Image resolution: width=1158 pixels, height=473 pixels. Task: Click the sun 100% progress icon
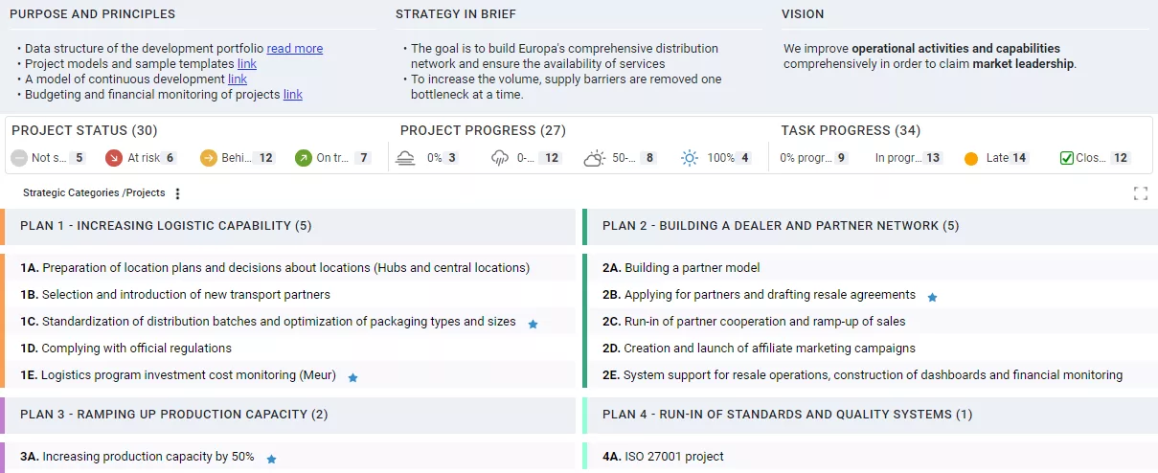(x=690, y=158)
